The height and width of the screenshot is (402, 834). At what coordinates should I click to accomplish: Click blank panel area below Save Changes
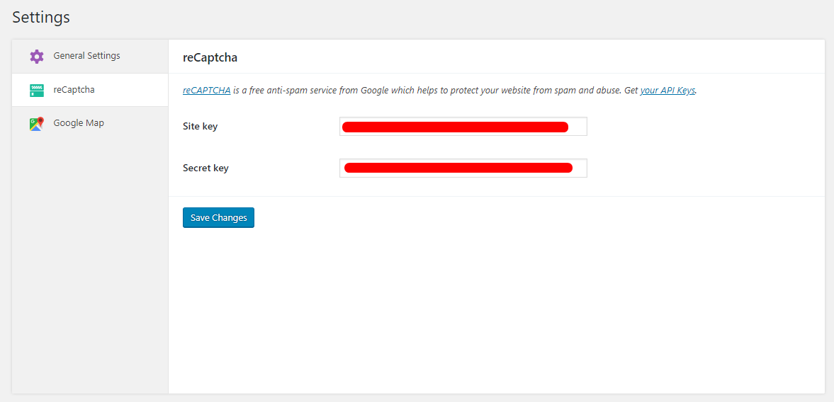click(x=496, y=311)
